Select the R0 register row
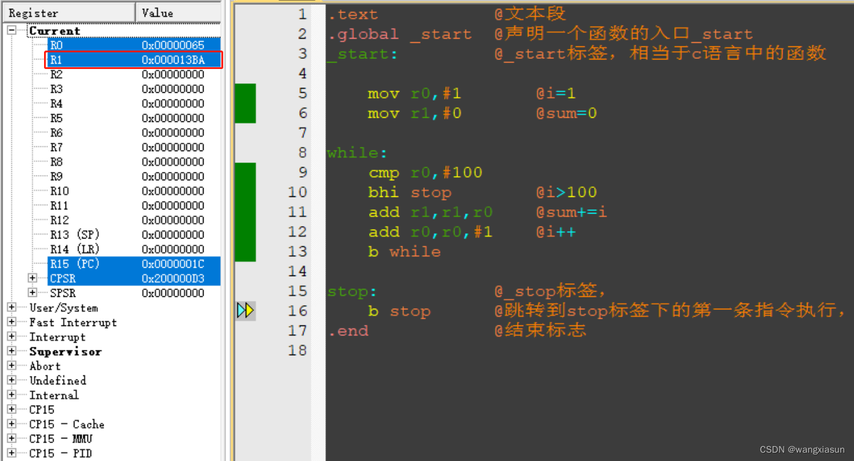This screenshot has width=854, height=461. pyautogui.click(x=134, y=45)
